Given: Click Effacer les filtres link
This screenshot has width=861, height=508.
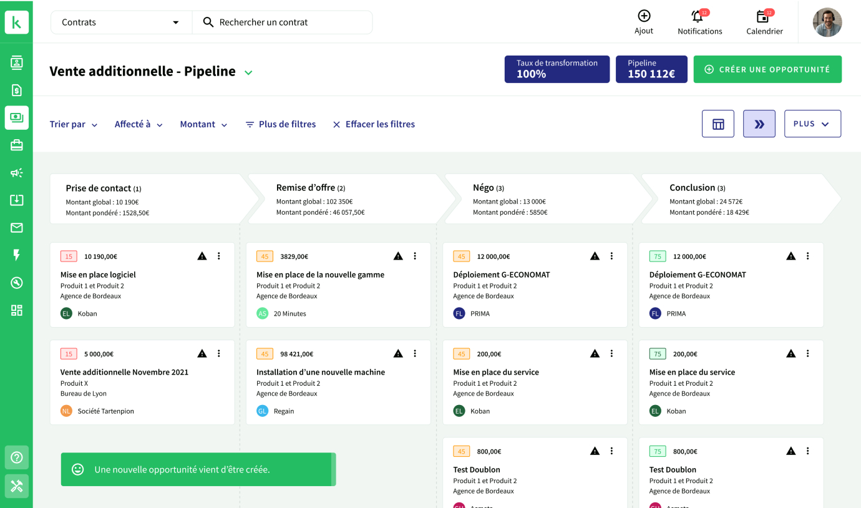Looking at the screenshot, I should [x=373, y=125].
